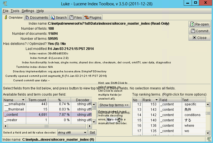213x143 pixels.
Task: Select the _content field row
Action: click(x=48, y=115)
